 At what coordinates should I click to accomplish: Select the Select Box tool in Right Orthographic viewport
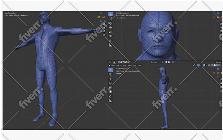point(111,70)
